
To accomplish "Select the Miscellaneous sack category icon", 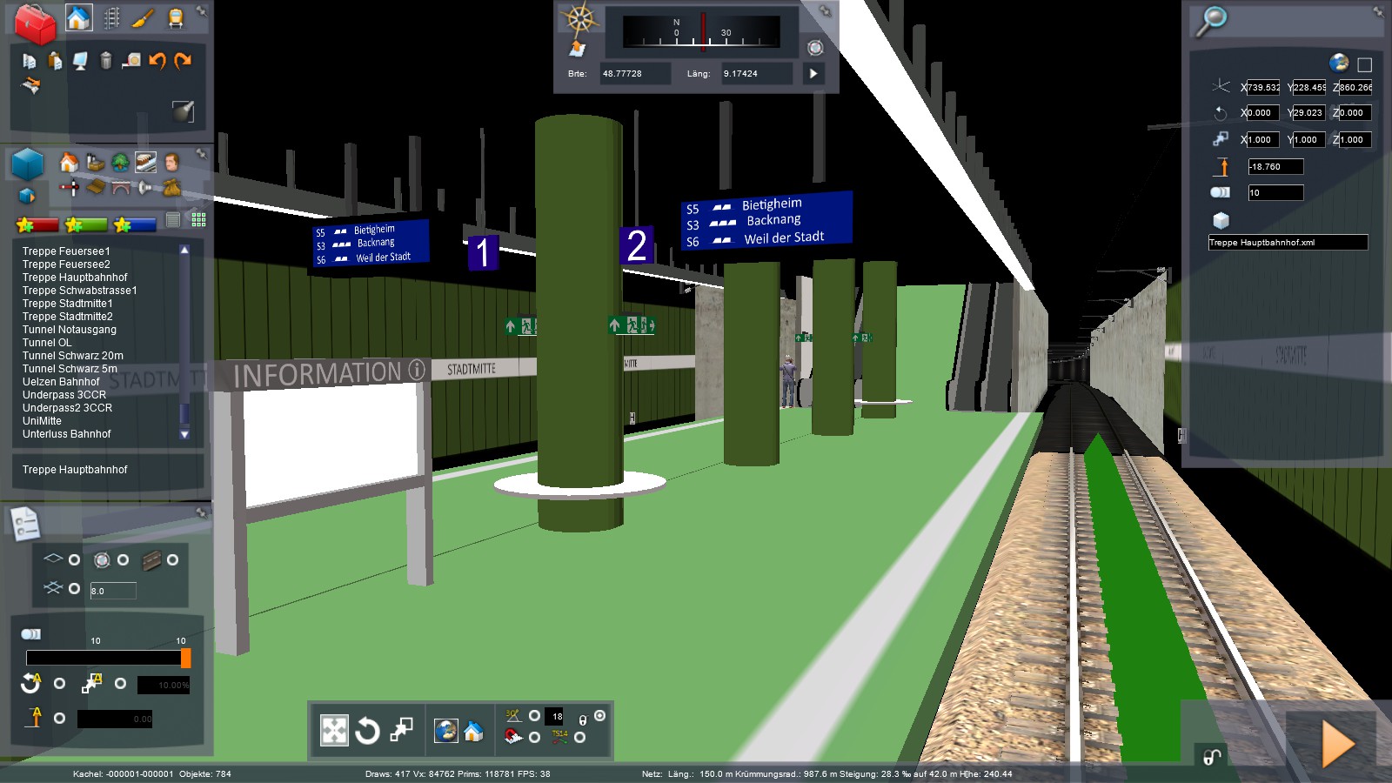I will click(171, 186).
